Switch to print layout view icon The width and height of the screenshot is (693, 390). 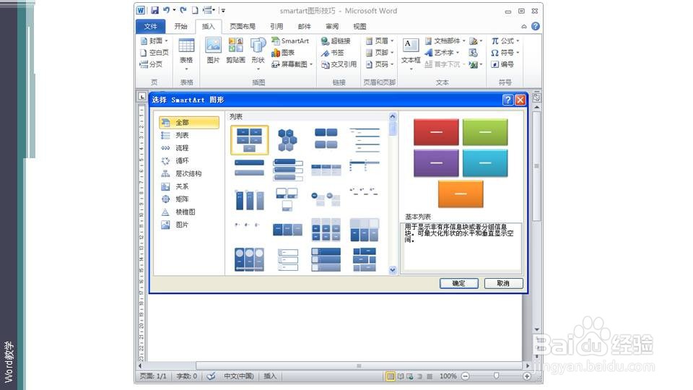click(x=391, y=376)
